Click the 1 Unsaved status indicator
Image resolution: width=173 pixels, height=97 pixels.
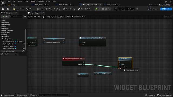tap(150, 95)
